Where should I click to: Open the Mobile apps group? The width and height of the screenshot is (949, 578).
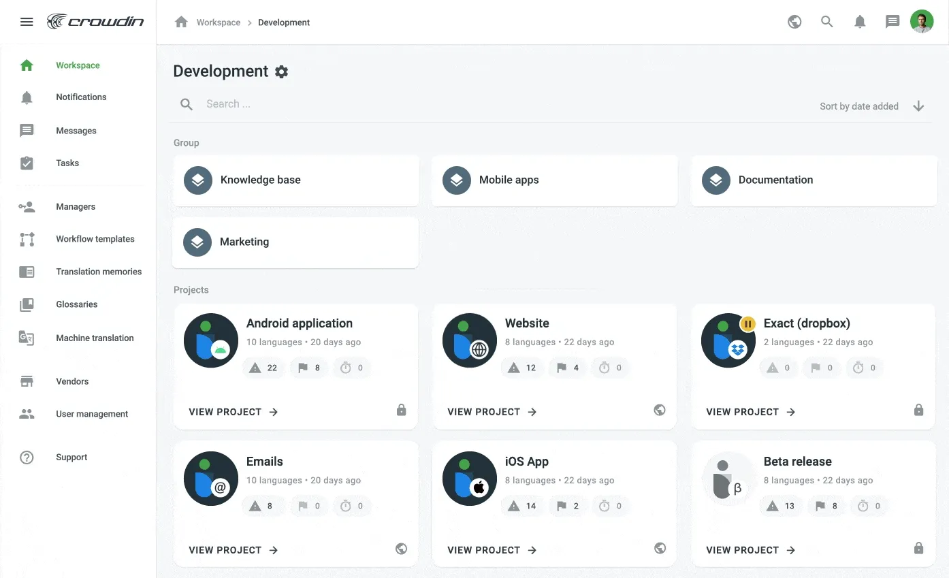tap(554, 180)
